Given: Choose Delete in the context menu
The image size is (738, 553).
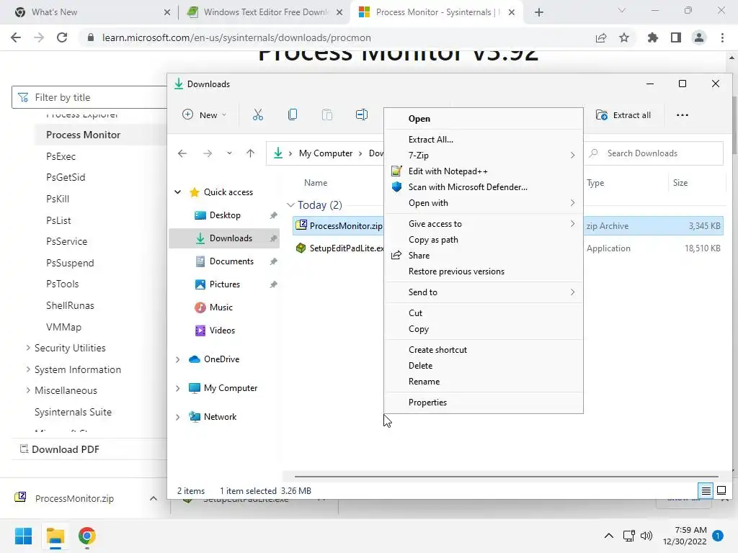Looking at the screenshot, I should [484, 365].
